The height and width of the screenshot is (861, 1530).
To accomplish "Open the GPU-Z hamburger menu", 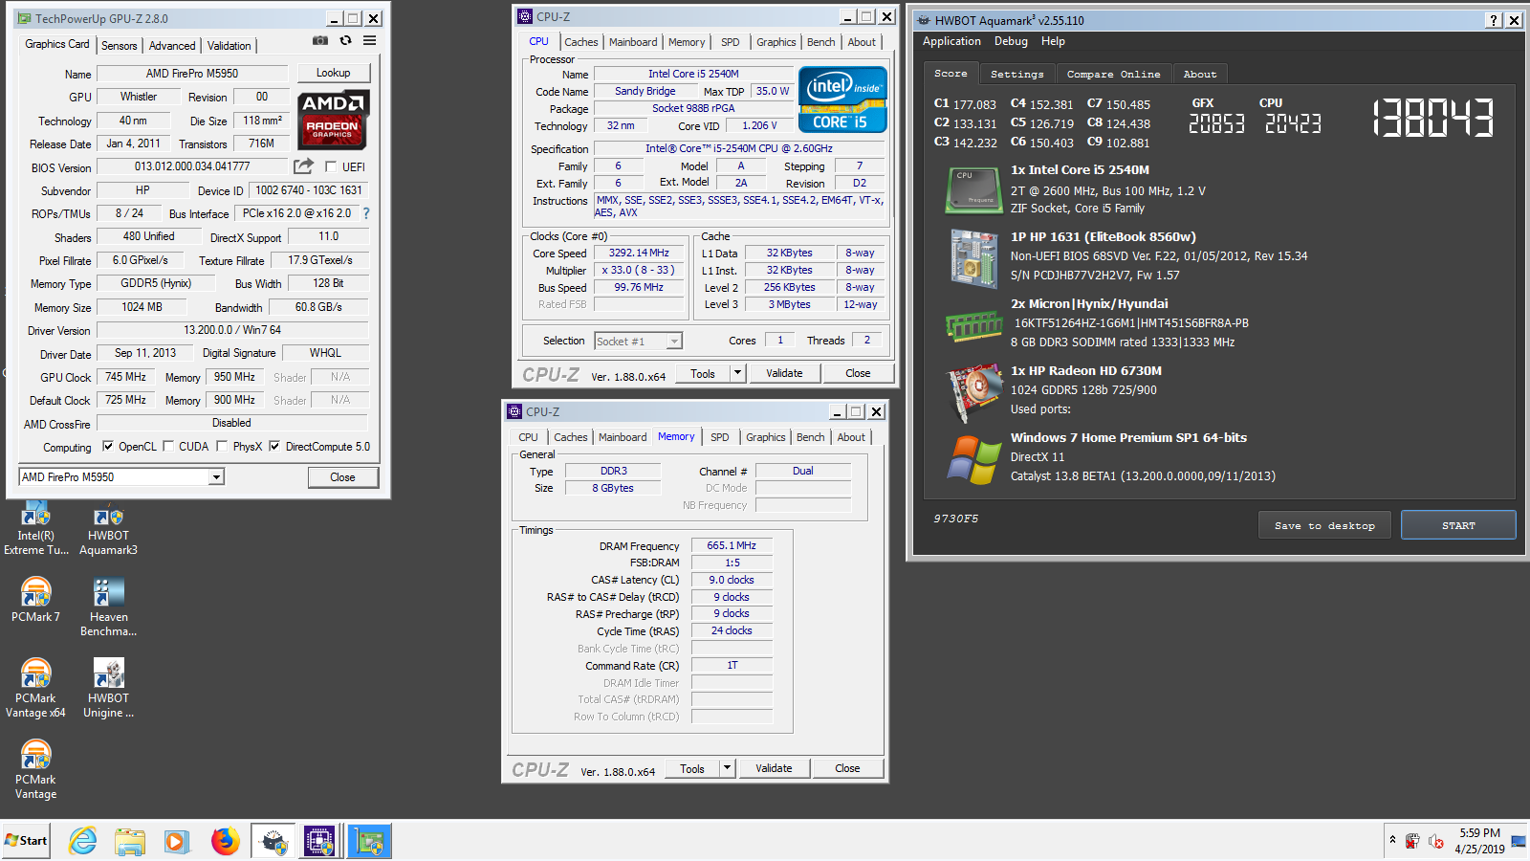I will [369, 41].
